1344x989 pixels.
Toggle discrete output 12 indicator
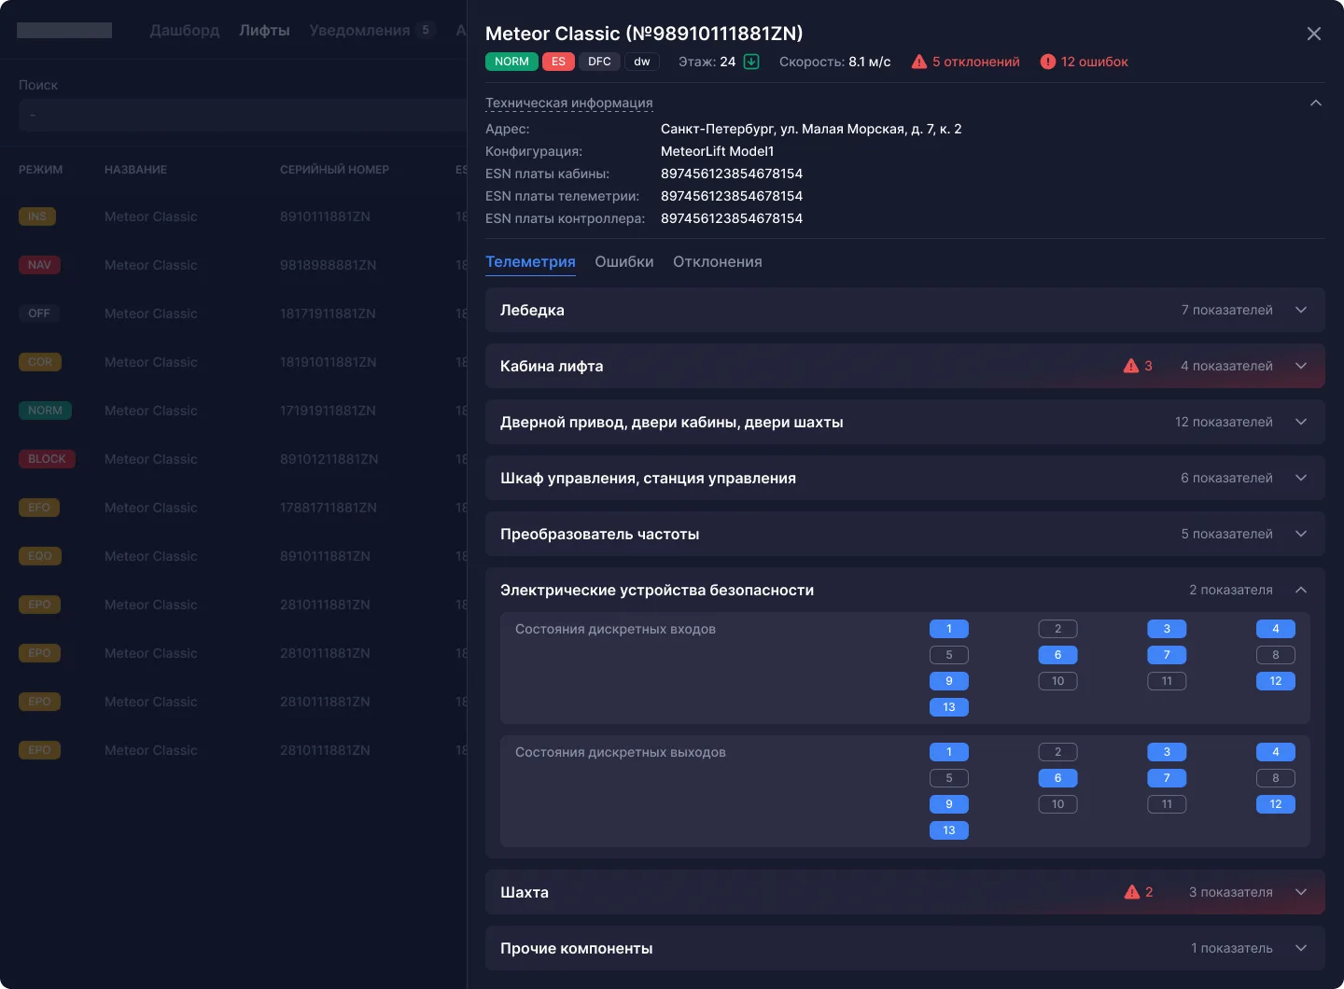tap(1276, 804)
